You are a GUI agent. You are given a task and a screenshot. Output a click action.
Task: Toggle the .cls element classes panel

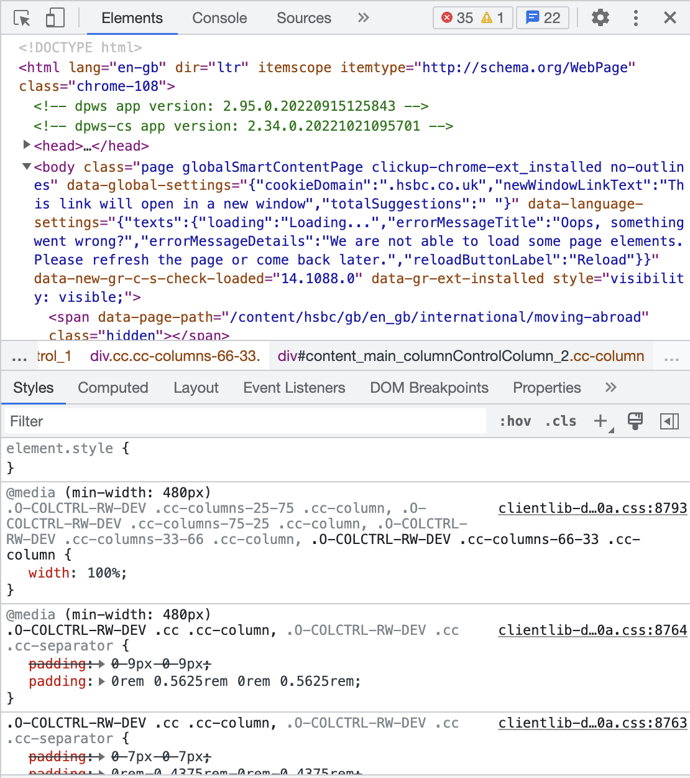(561, 421)
